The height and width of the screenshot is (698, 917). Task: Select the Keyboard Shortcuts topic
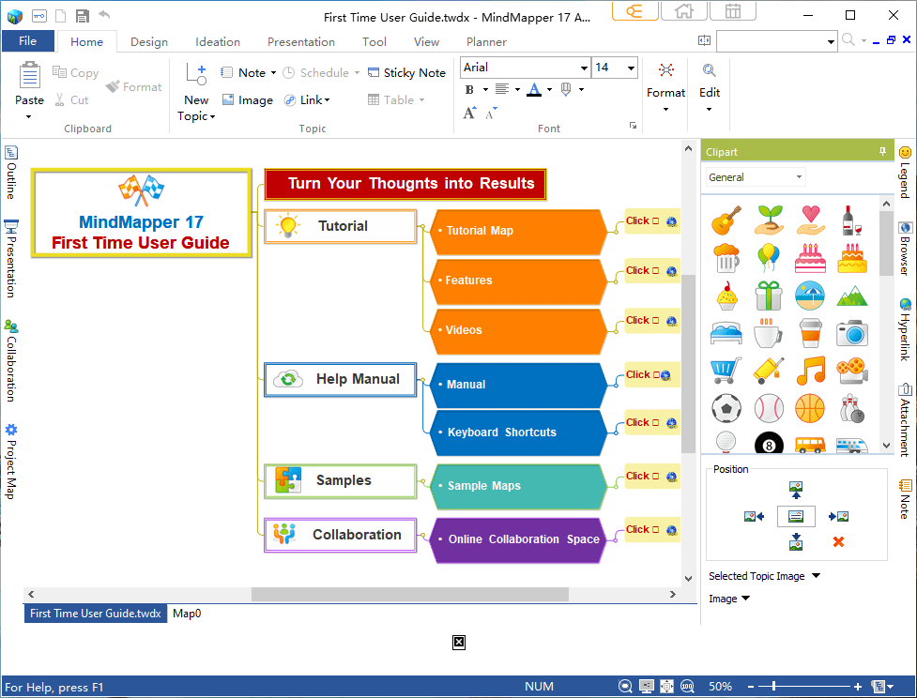coord(518,432)
